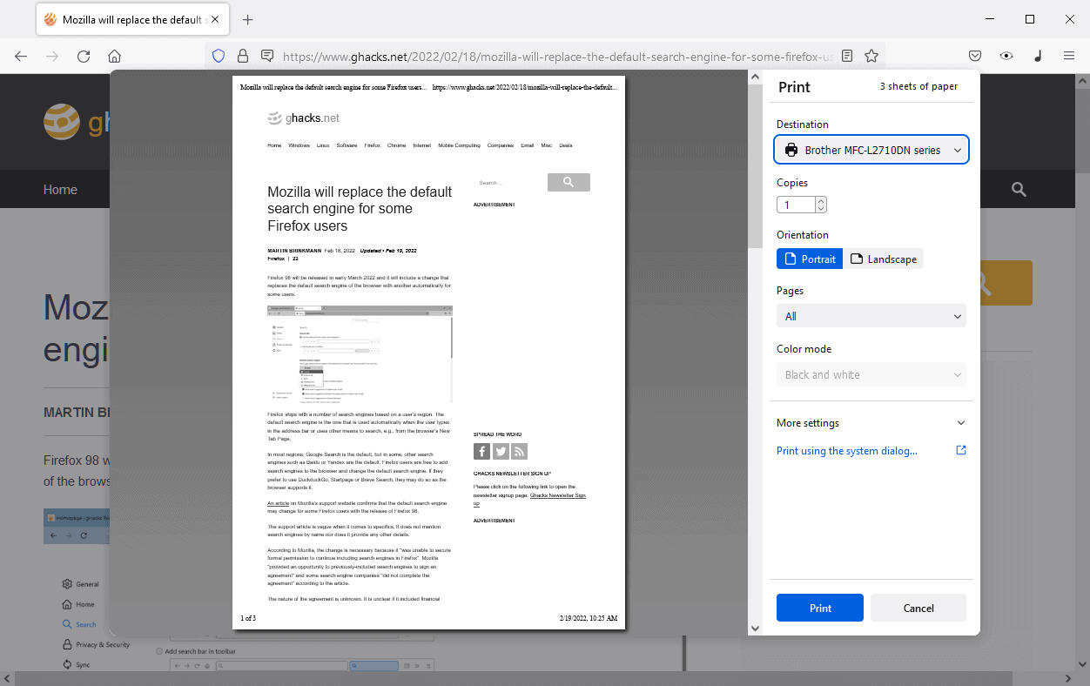Select Portrait orientation
The height and width of the screenshot is (686, 1090).
click(x=809, y=259)
